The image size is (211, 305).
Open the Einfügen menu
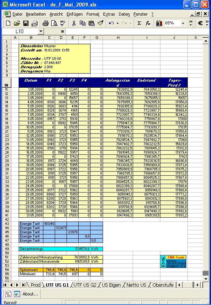pyautogui.click(x=75, y=14)
